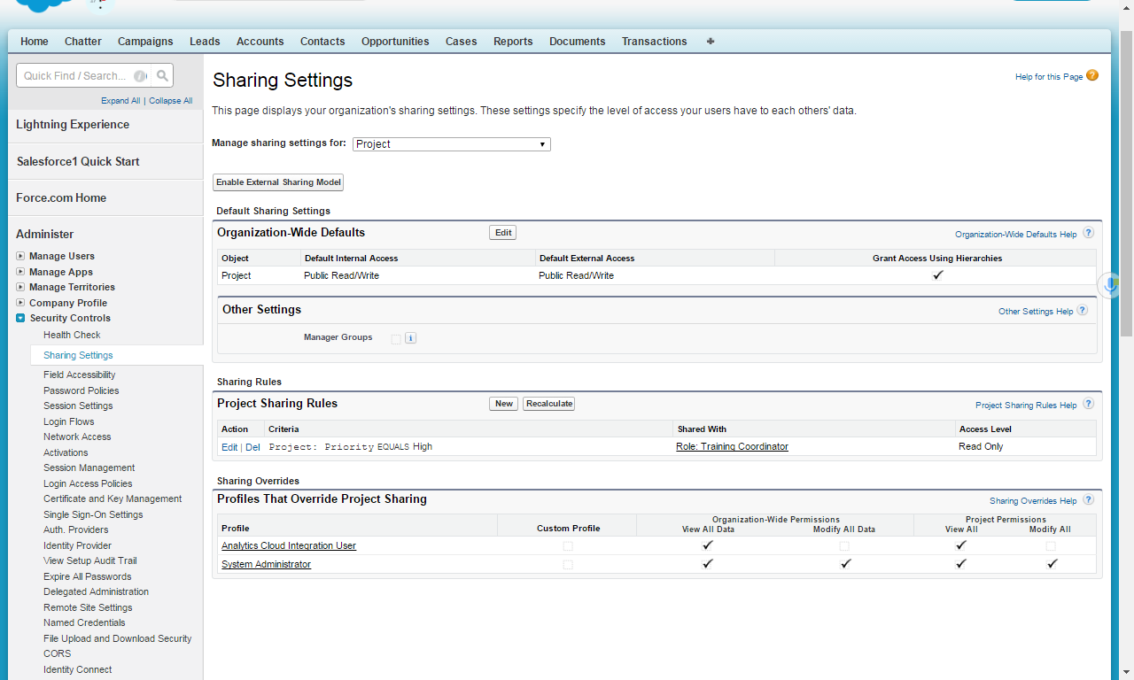1134x680 pixels.
Task: Open the Role: Training Coordinator link
Action: click(x=732, y=447)
